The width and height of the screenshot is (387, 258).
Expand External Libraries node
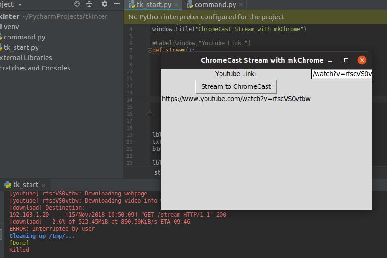pos(26,58)
